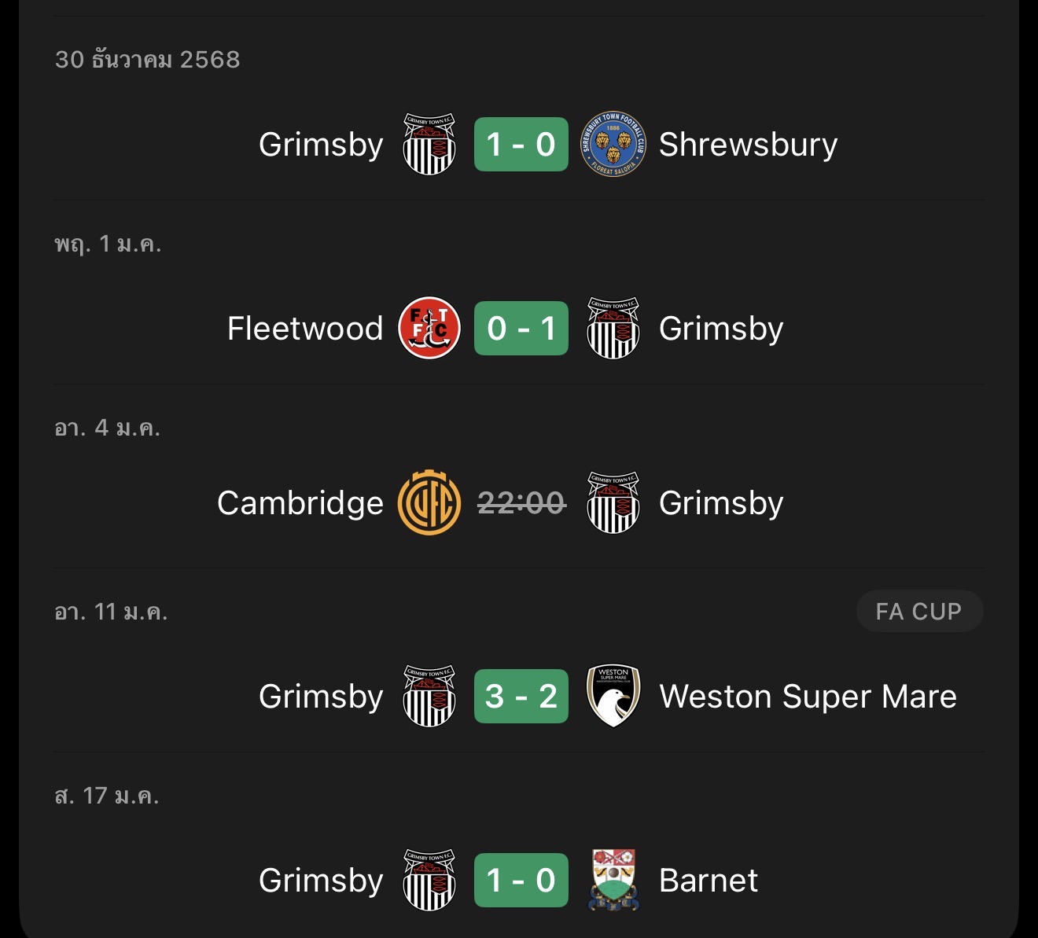The width and height of the screenshot is (1038, 938).
Task: Select Grimsby crest in the Cambridge match
Action: [613, 502]
